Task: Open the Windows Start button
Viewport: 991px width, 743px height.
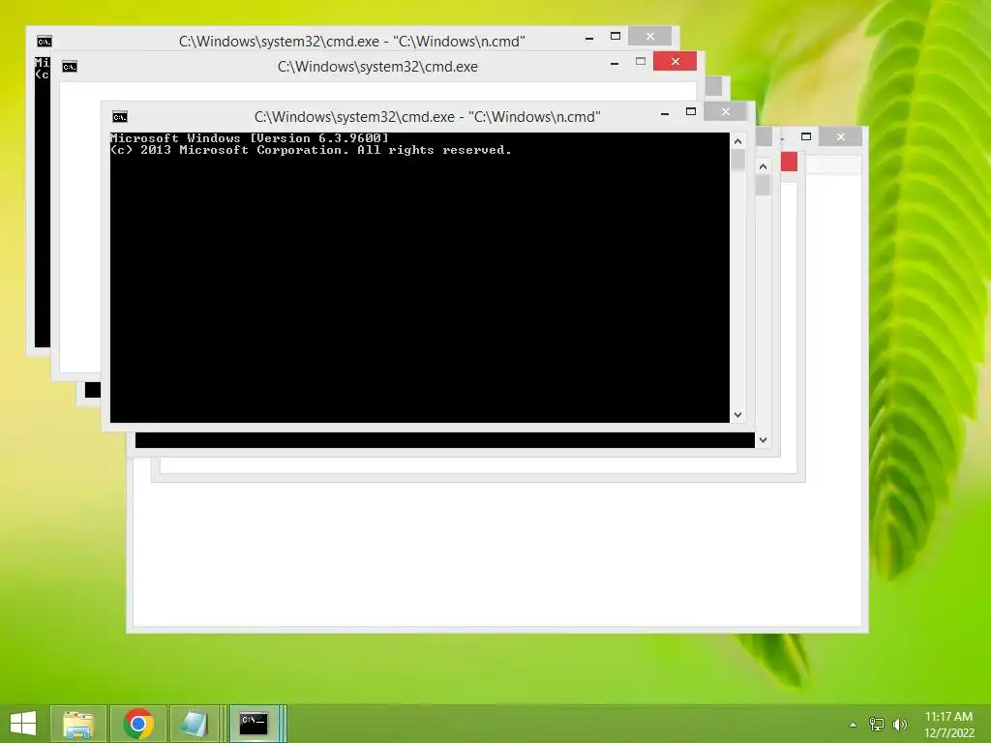Action: (x=23, y=724)
